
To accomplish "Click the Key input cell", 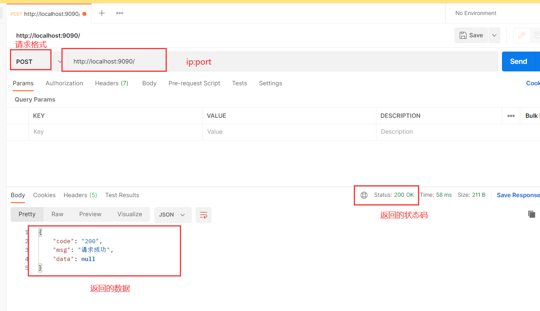I will click(115, 132).
